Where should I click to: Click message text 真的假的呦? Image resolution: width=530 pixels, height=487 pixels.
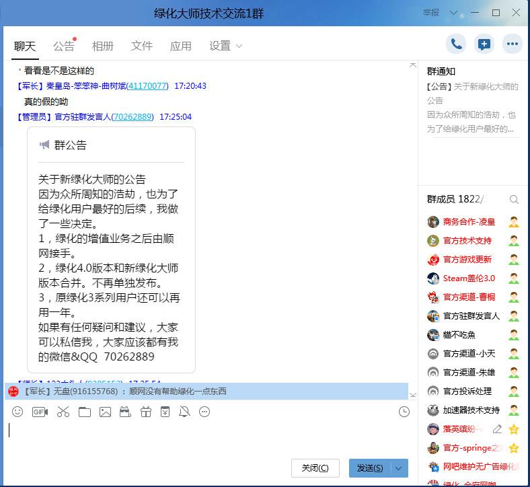pos(46,102)
